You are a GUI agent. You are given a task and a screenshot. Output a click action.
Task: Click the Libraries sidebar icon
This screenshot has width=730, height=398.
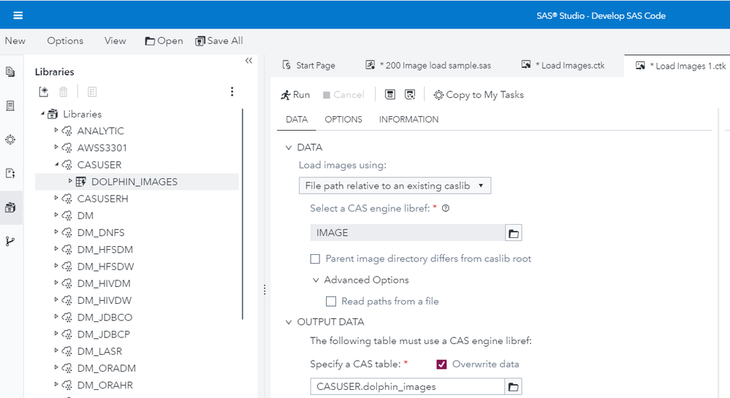pyautogui.click(x=10, y=207)
